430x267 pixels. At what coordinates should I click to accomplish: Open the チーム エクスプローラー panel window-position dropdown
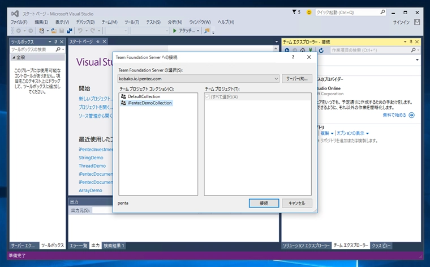(x=405, y=42)
